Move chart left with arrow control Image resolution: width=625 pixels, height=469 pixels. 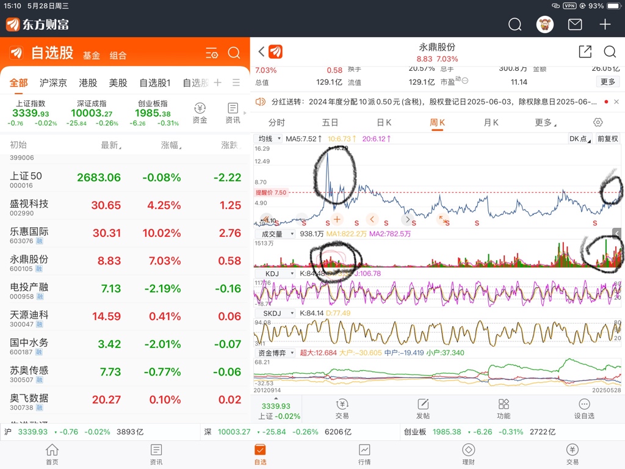[x=372, y=219]
